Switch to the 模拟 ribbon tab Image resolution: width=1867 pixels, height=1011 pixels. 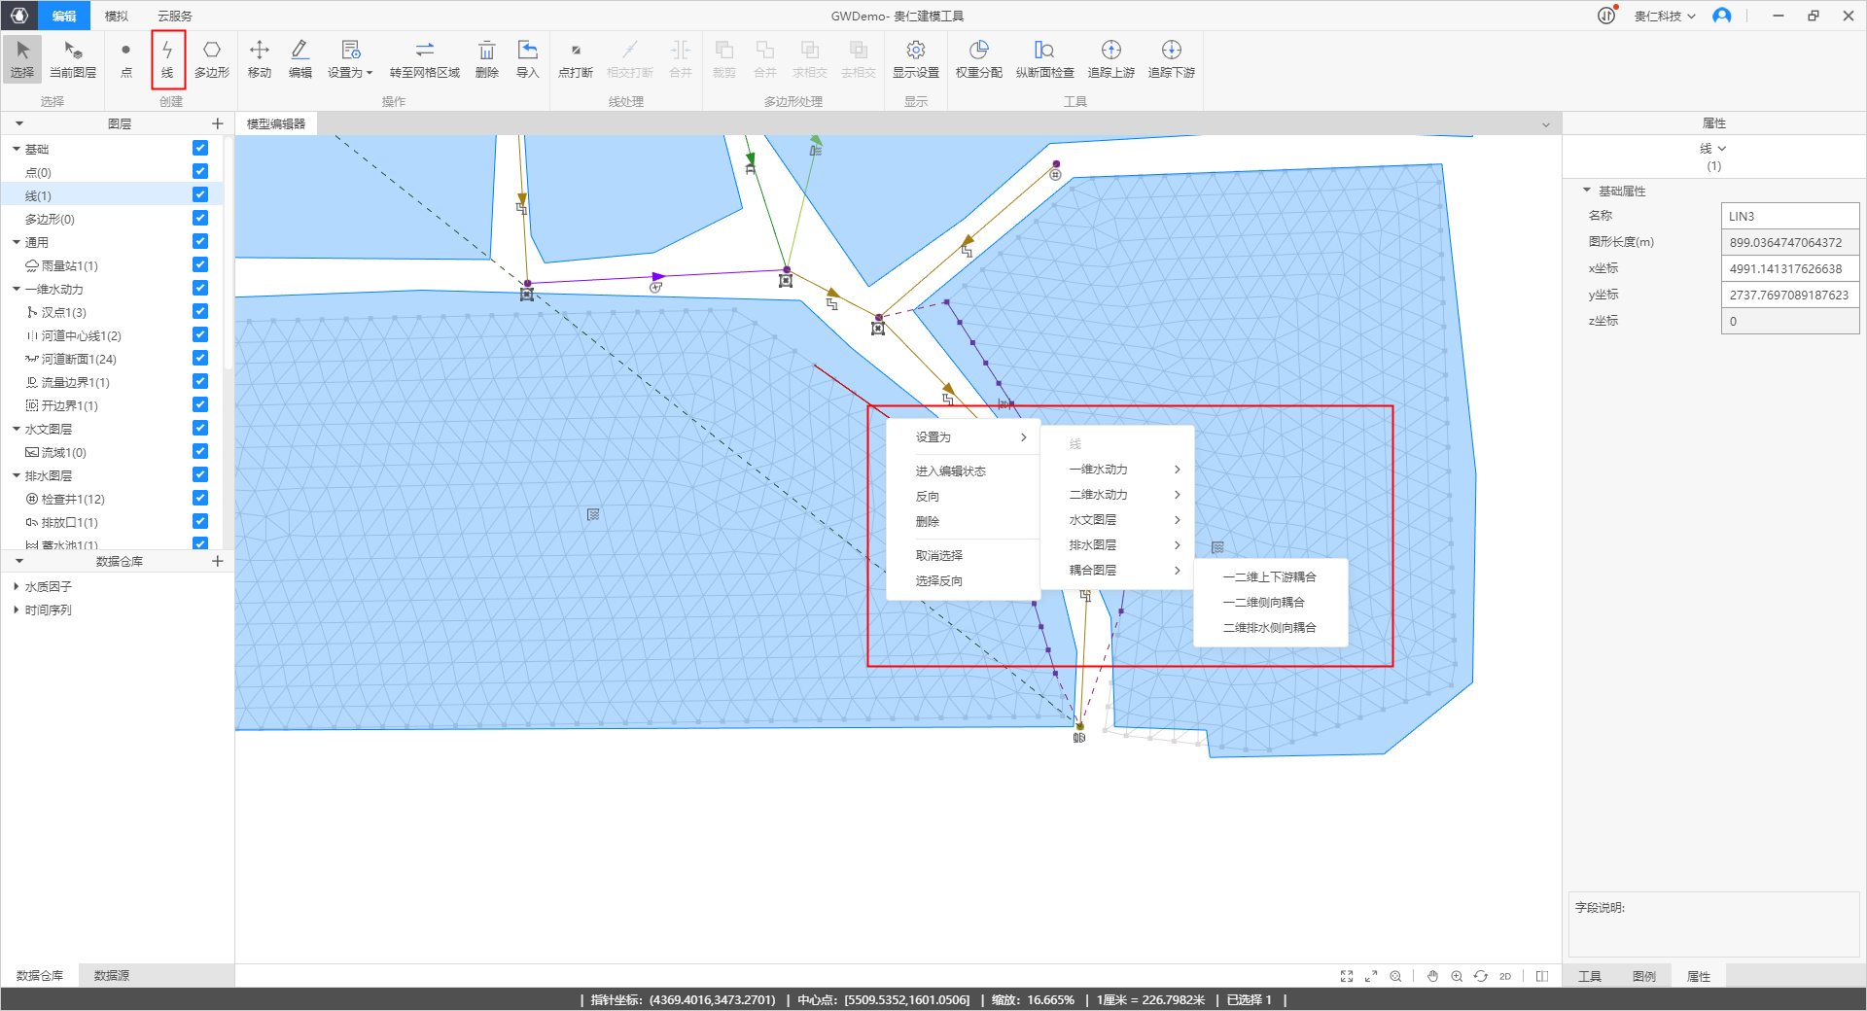coord(117,16)
